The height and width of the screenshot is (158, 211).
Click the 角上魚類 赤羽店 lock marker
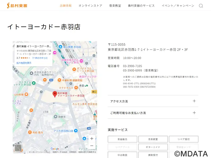pos(61,47)
